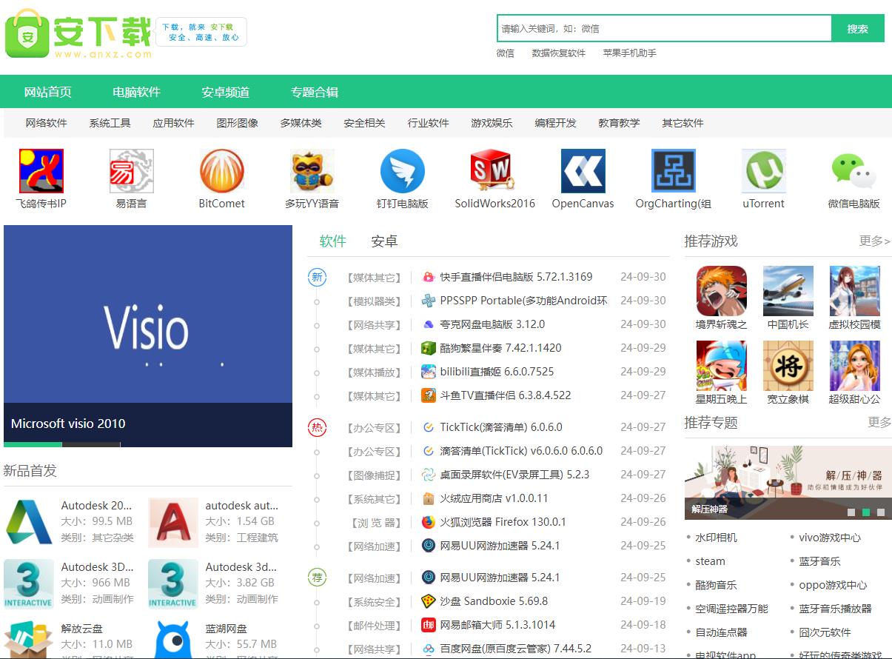Screen dimensions: 892x659
Task: Open the 超级甜心公 game icon
Action: tap(855, 366)
